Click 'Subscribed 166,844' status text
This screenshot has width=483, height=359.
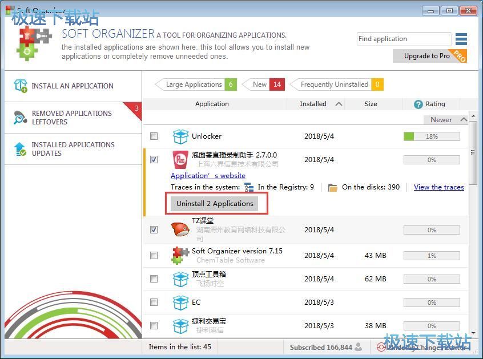coord(321,348)
